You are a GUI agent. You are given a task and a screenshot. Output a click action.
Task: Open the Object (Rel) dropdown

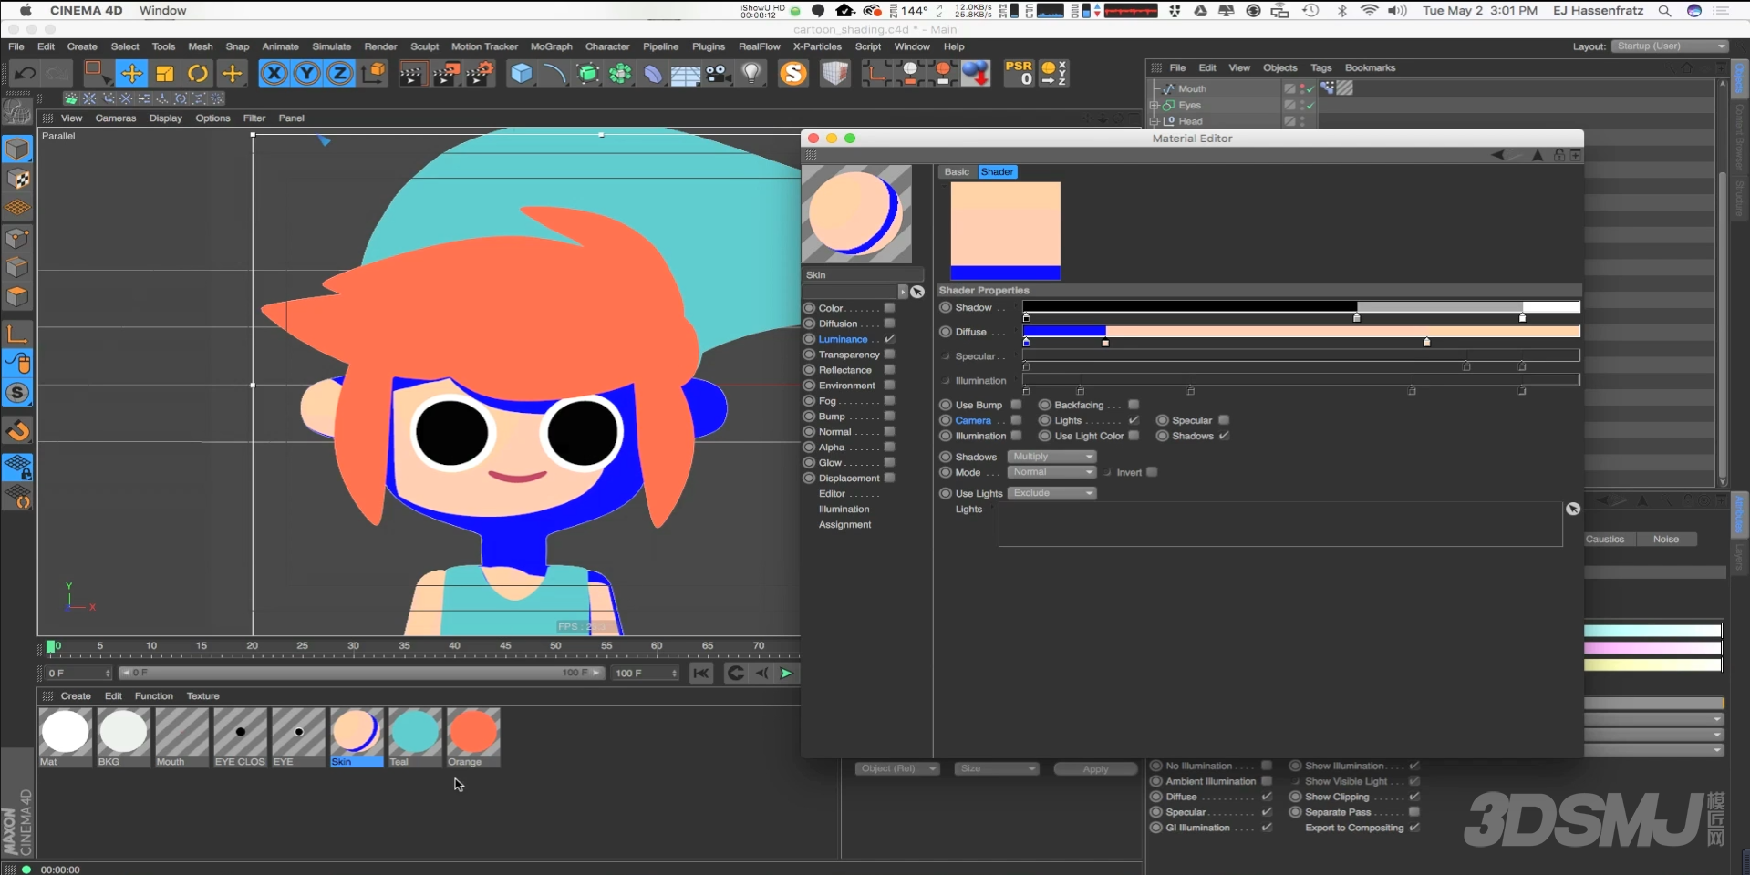click(896, 769)
